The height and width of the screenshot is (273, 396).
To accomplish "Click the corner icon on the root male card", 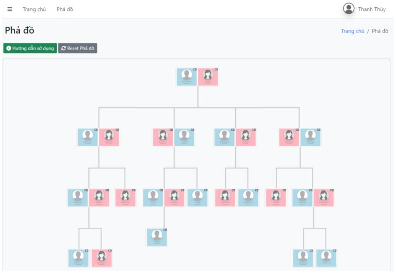I will (195, 69).
